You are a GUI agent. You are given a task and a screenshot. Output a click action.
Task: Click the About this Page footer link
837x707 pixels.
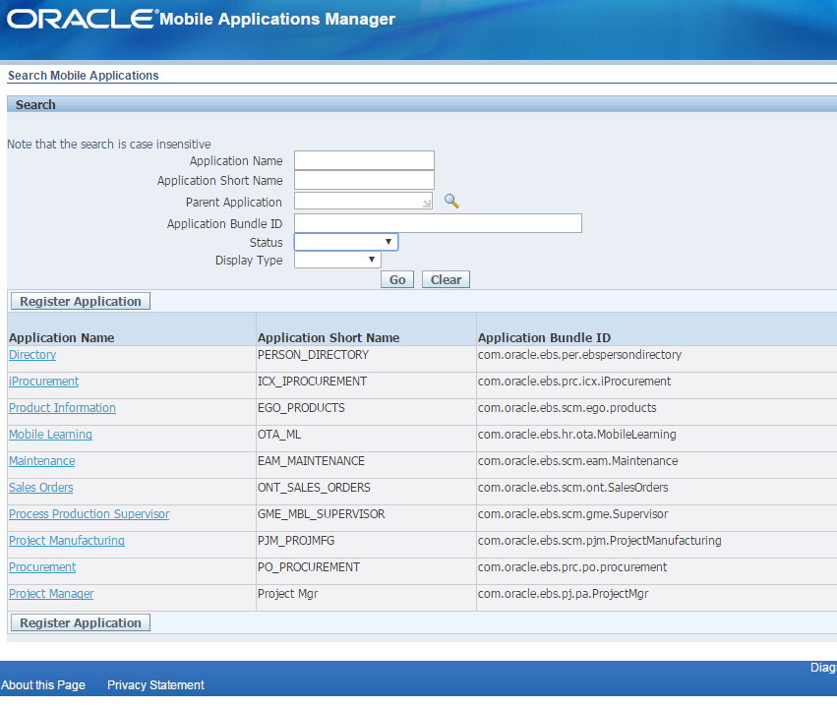[43, 685]
